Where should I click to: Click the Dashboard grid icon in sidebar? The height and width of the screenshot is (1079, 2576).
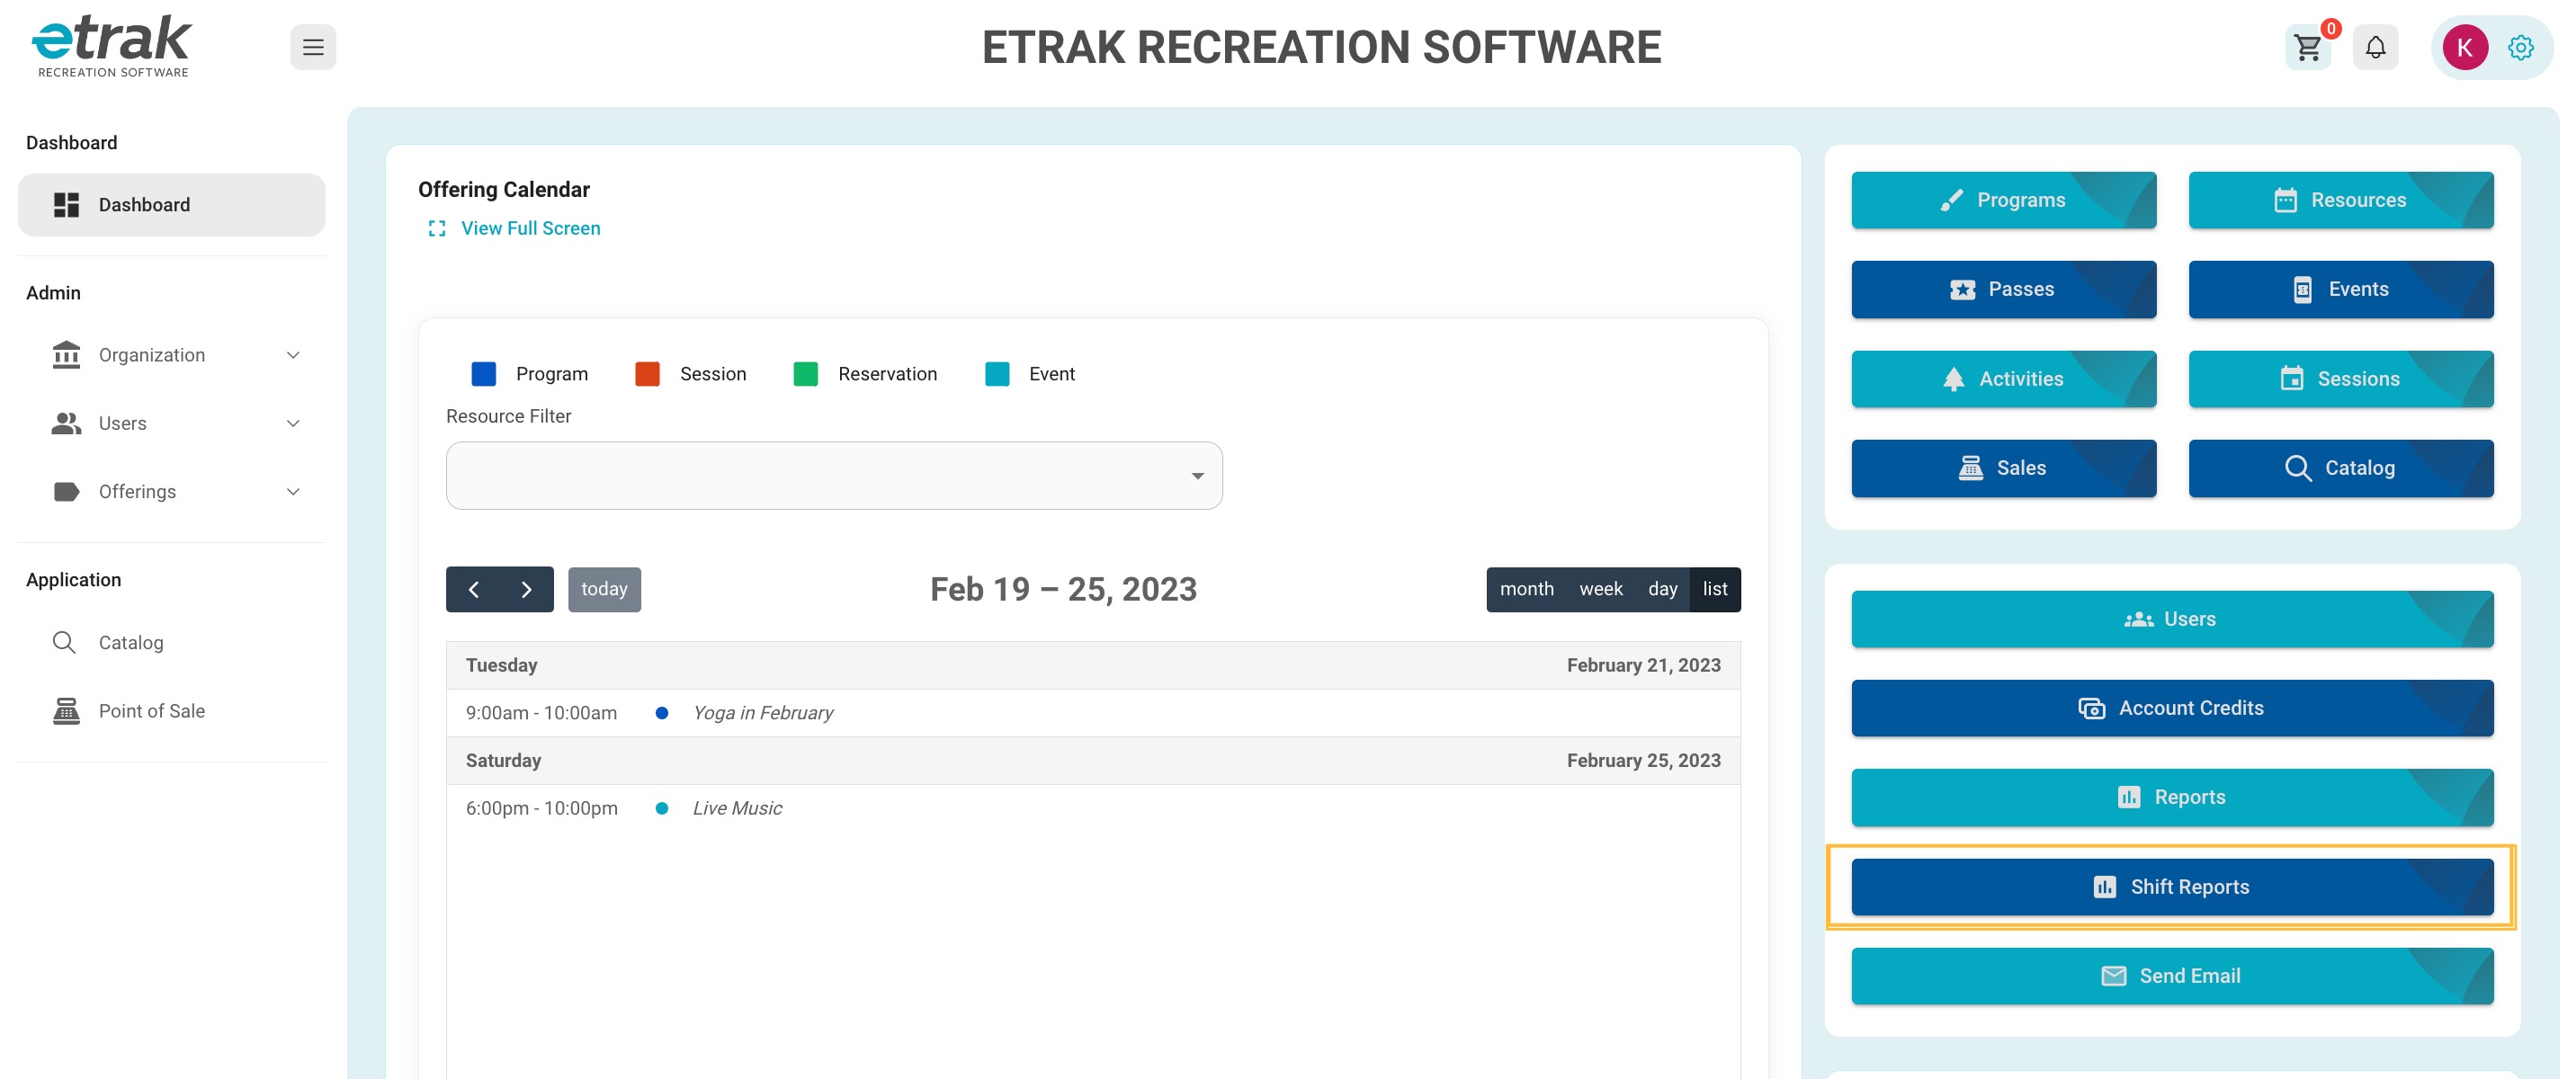coord(66,205)
